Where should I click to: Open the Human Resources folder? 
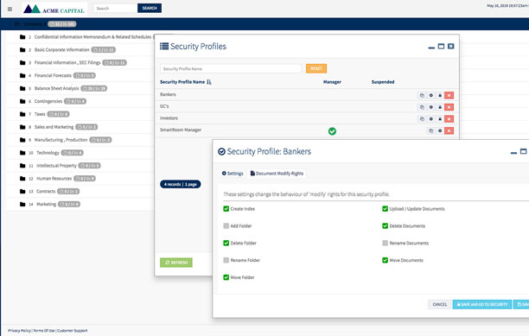point(54,179)
